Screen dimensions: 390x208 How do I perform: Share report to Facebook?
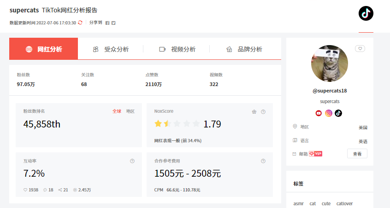coord(107,23)
